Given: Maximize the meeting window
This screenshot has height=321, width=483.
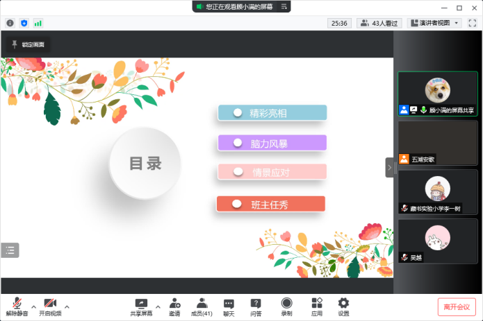Looking at the screenshot, I should (x=459, y=8).
